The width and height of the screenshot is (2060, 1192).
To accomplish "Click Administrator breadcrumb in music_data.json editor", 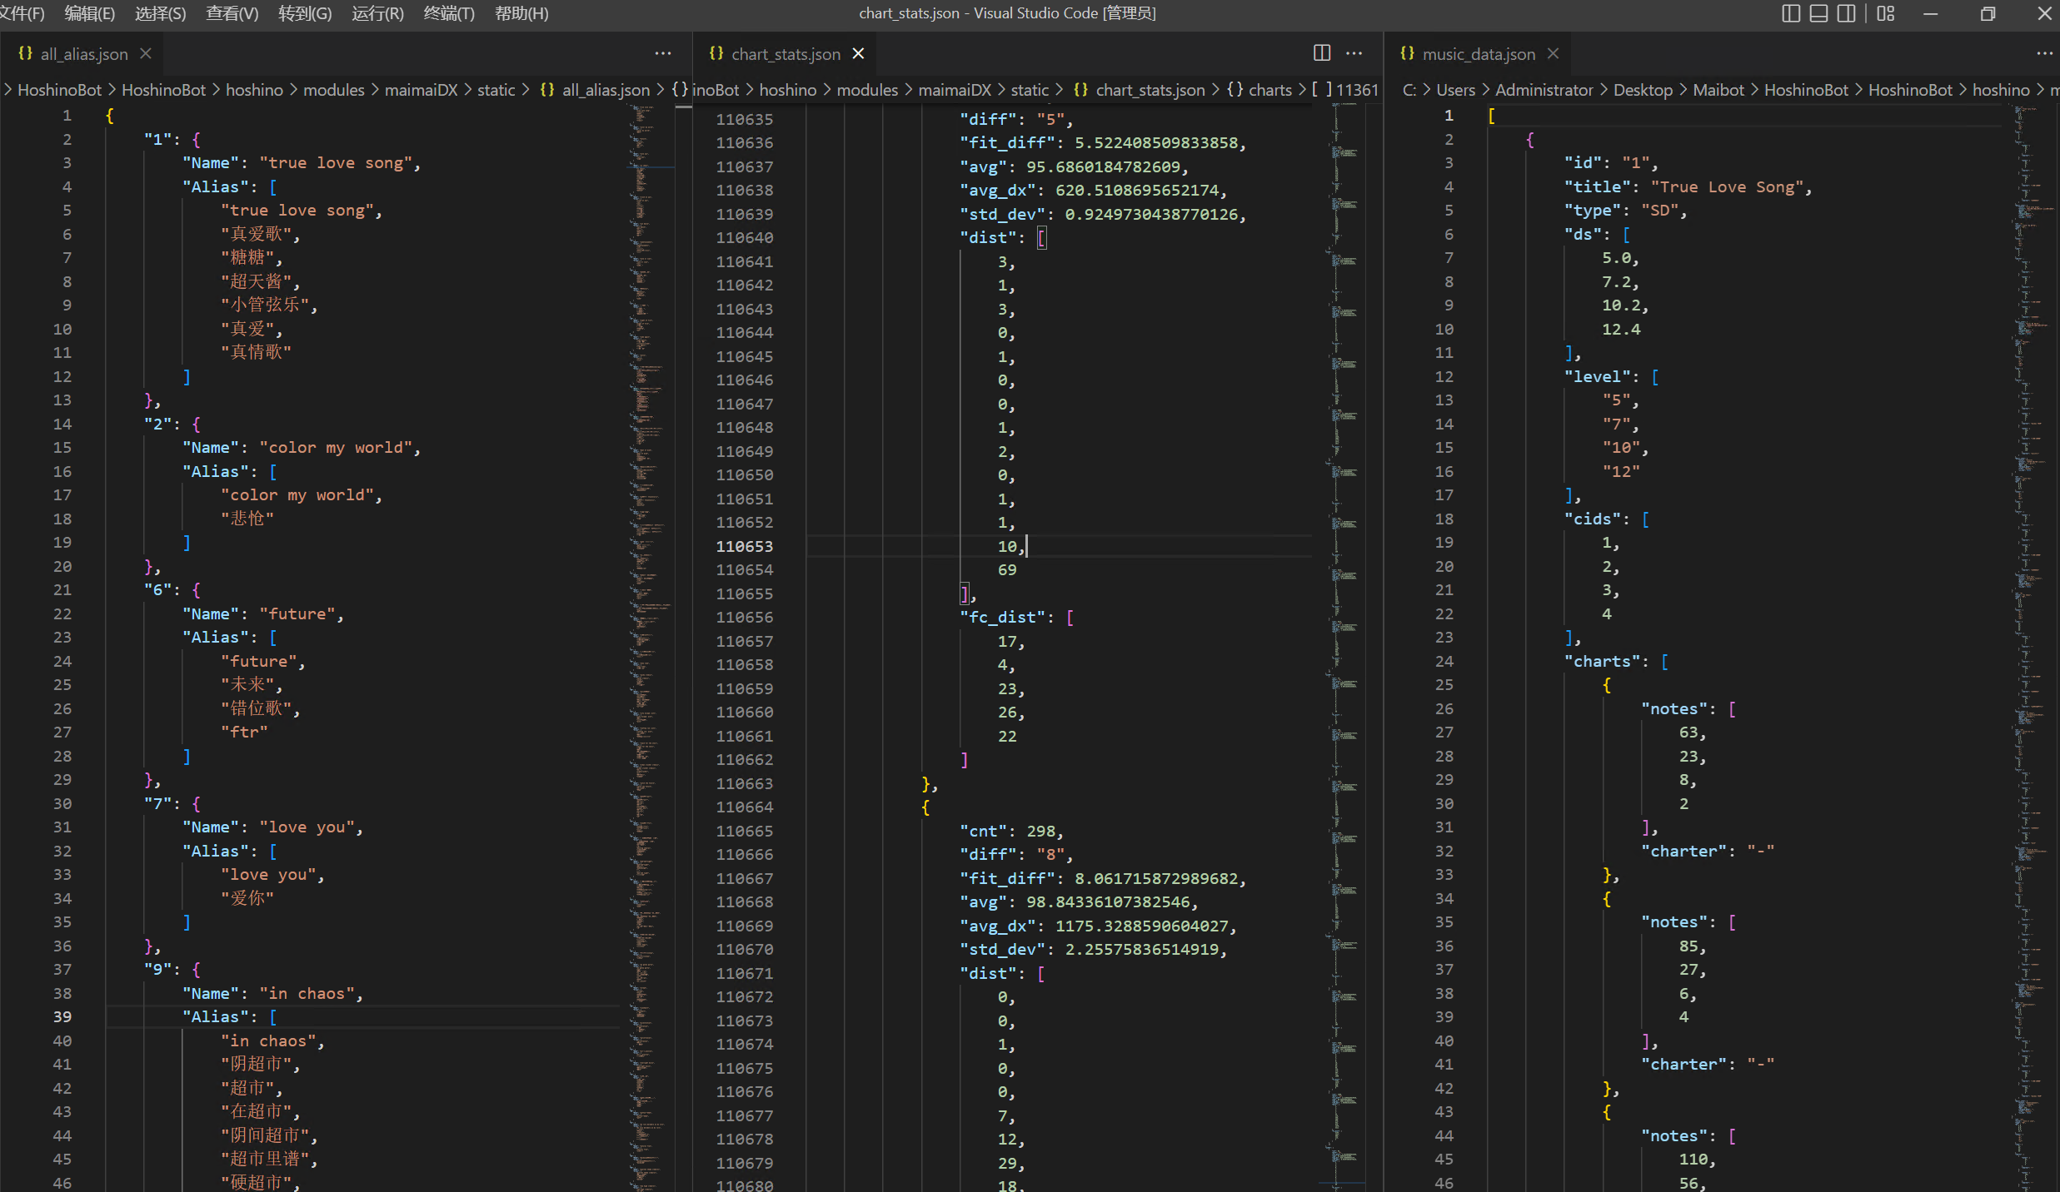I will 1544,90.
